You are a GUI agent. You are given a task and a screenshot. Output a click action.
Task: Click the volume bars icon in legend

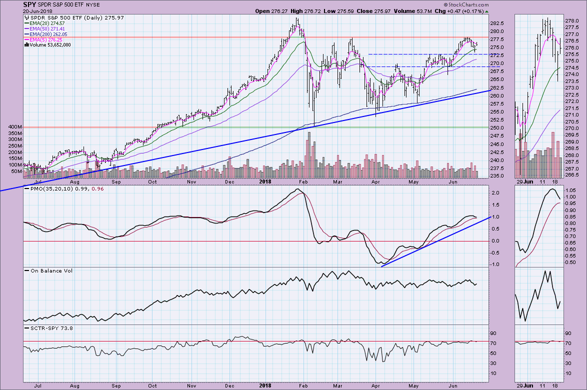click(26, 45)
